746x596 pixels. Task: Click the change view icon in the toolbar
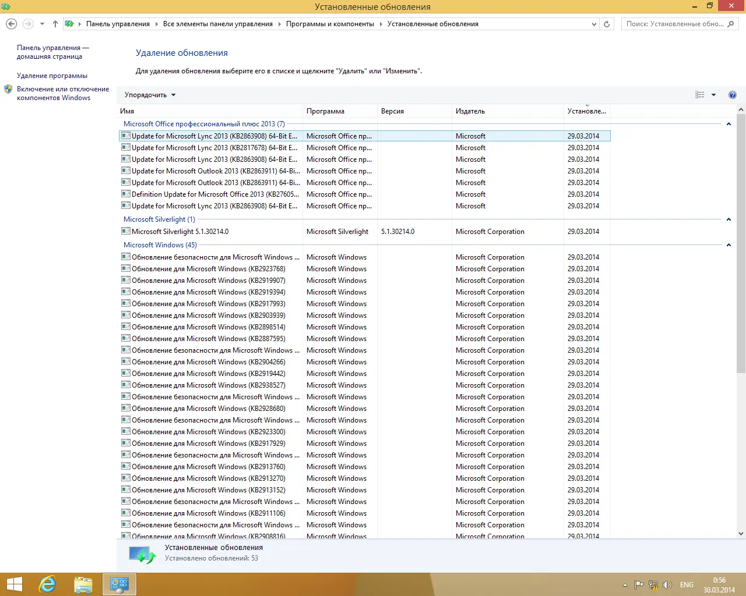tap(700, 95)
